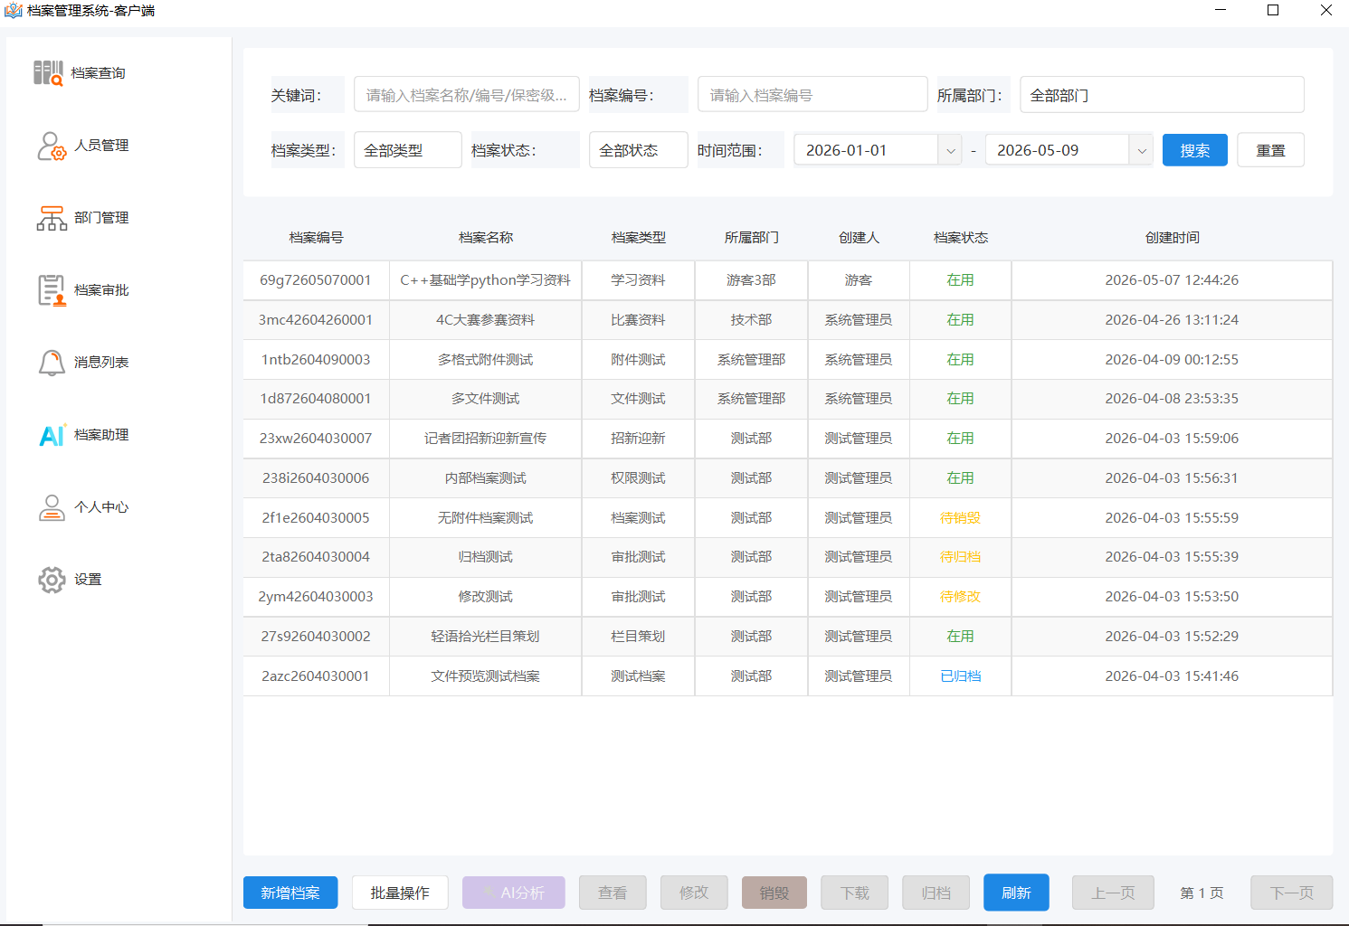Viewport: 1349px width, 926px height.
Task: Select the 文件预览测试档案 archive name
Action: point(485,676)
